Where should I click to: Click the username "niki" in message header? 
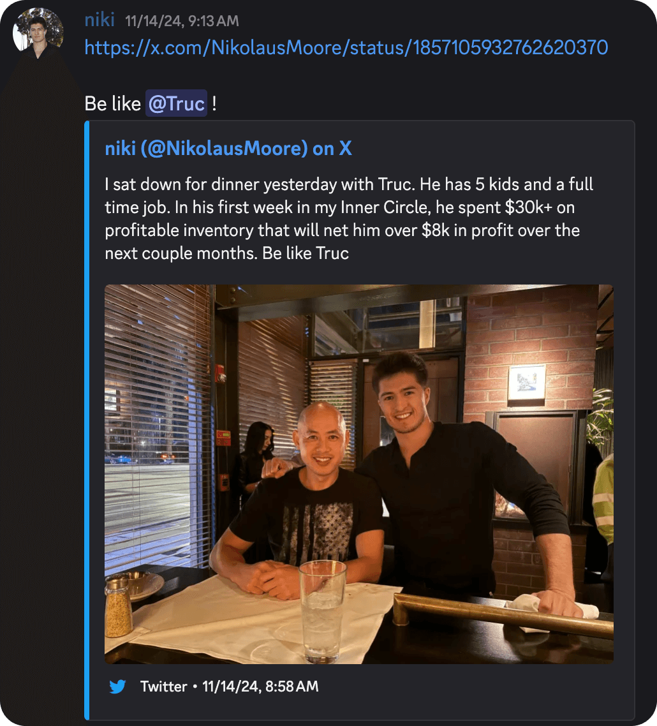(100, 20)
